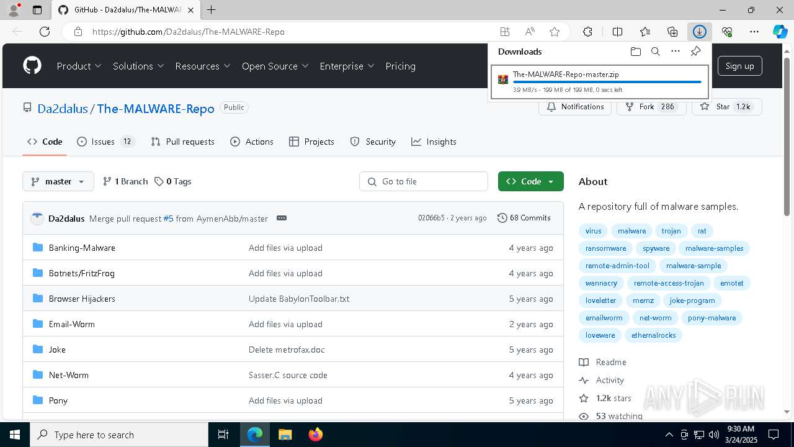Open the Edge profile icon

click(14, 10)
